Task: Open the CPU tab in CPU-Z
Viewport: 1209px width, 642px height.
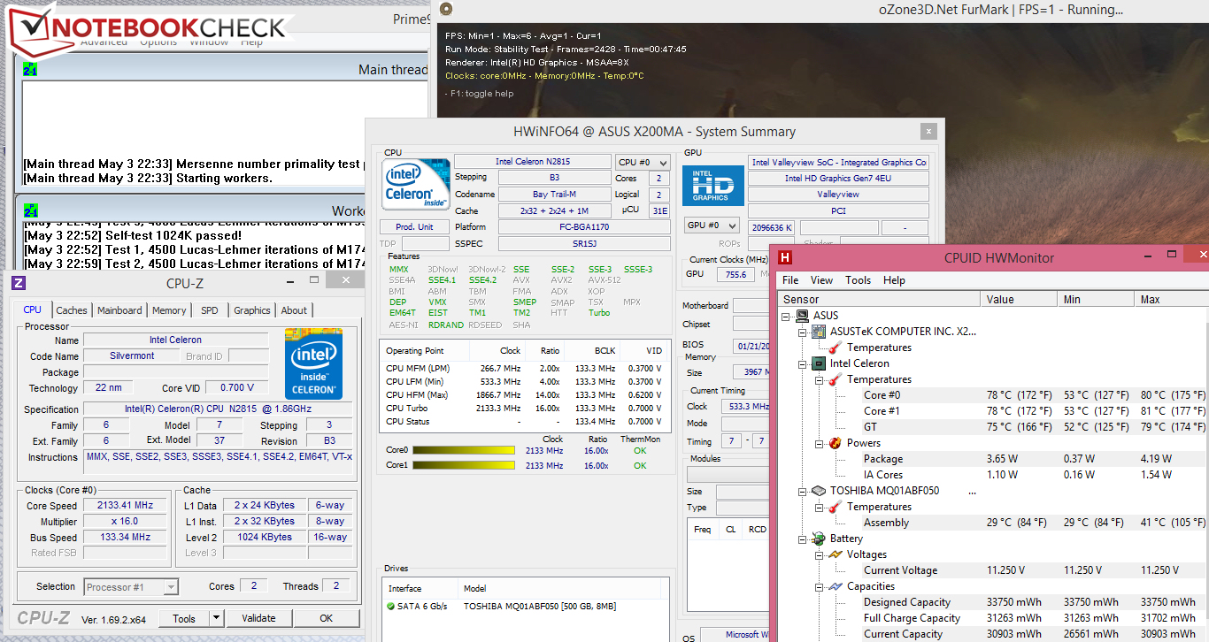Action: 32,310
